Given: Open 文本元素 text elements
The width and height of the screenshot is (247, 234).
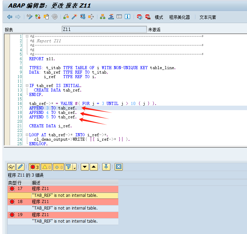Looking at the screenshot, I should point(208,17).
